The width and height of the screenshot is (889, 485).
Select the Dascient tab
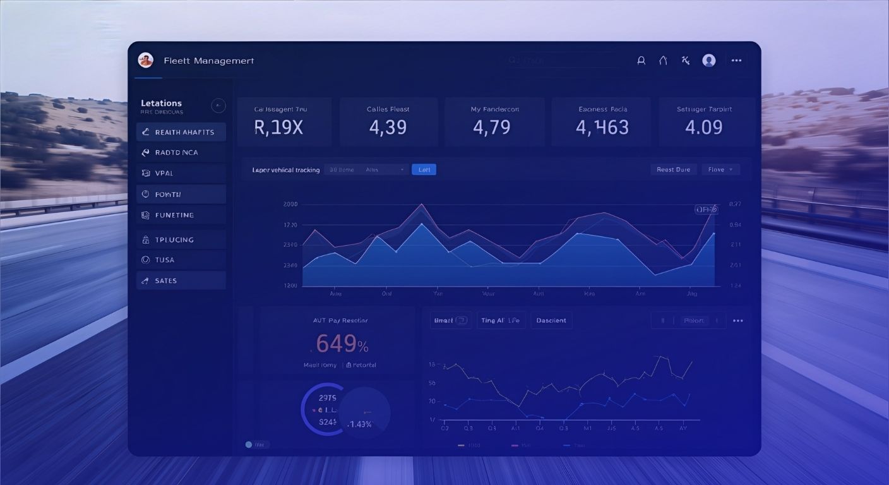tap(551, 321)
